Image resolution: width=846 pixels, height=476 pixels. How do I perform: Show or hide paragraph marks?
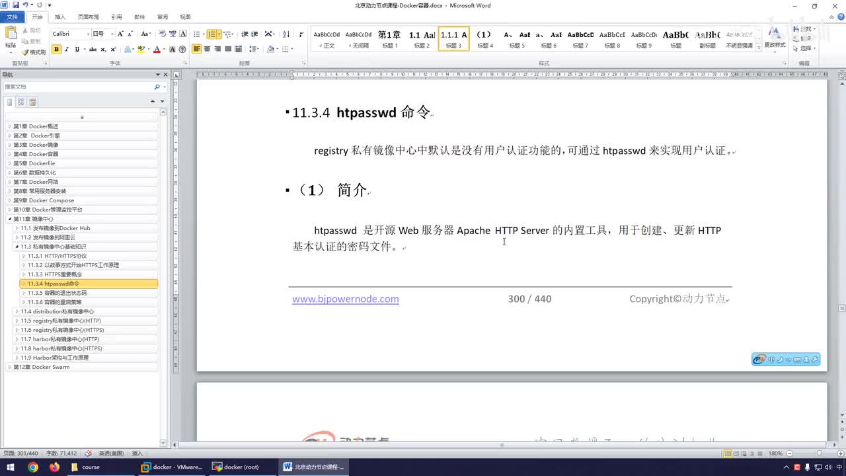301,34
